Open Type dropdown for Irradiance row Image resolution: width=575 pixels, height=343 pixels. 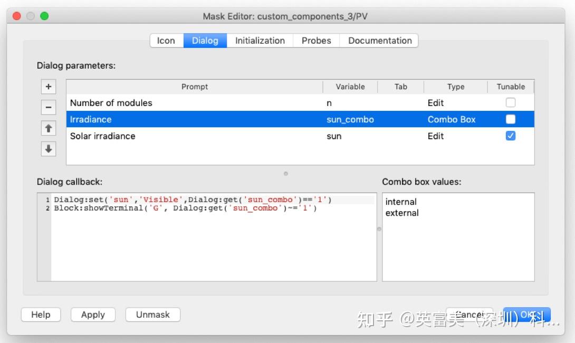[455, 119]
